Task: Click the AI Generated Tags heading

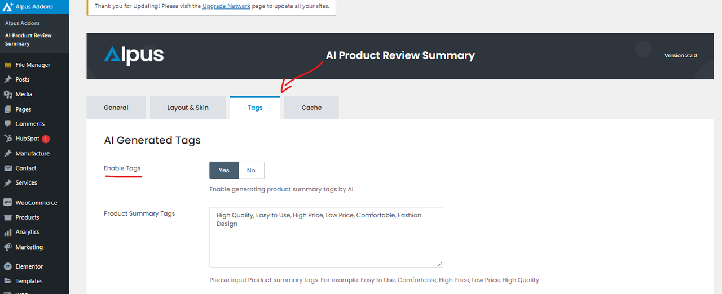Action: click(152, 140)
